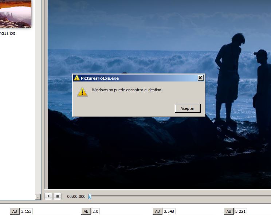Click the AB button beside 3.153
271x215 pixels.
point(15,211)
